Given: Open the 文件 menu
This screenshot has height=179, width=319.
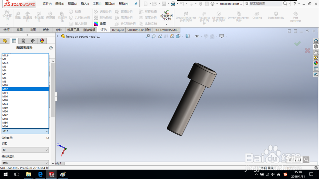Looking at the screenshot, I should [x=47, y=4].
